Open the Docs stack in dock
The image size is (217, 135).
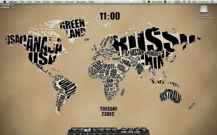137,130
